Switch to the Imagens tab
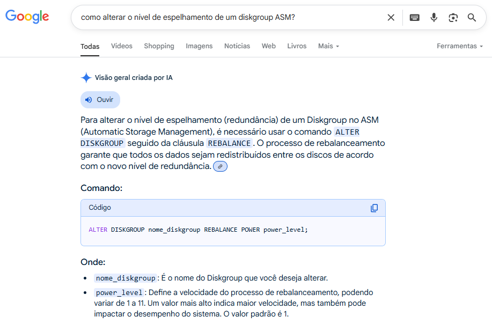Screen dimensions: 492x324 point(199,46)
